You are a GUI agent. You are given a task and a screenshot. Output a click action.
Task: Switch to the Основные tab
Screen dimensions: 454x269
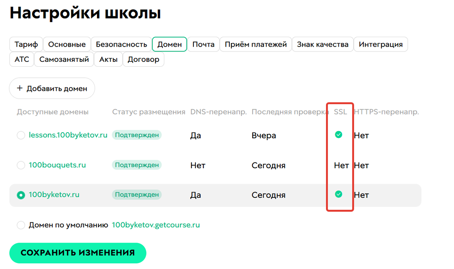pos(67,44)
